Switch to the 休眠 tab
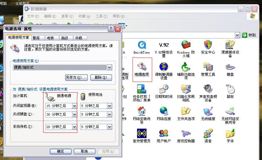The height and width of the screenshot is (160, 262). pyautogui.click(x=79, y=38)
